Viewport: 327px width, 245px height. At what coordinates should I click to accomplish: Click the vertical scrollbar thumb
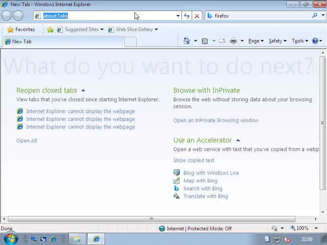pos(323,123)
